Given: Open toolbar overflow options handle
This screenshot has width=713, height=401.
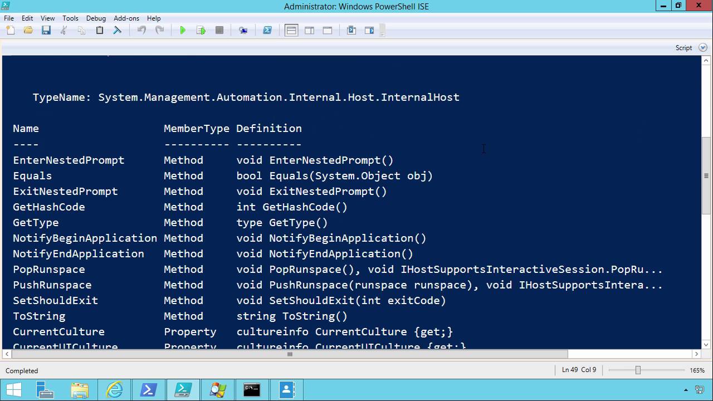Looking at the screenshot, I should pyautogui.click(x=383, y=31).
